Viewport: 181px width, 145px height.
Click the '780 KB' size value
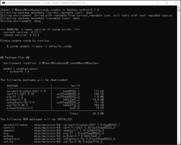(x=99, y=105)
